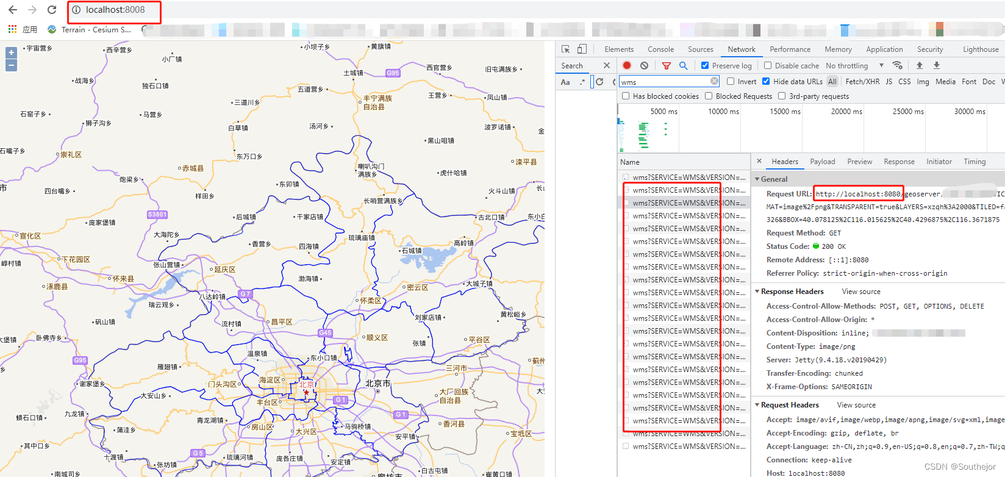Viewport: 1005px width, 477px height.
Task: Select the All filter type
Action: (x=832, y=81)
